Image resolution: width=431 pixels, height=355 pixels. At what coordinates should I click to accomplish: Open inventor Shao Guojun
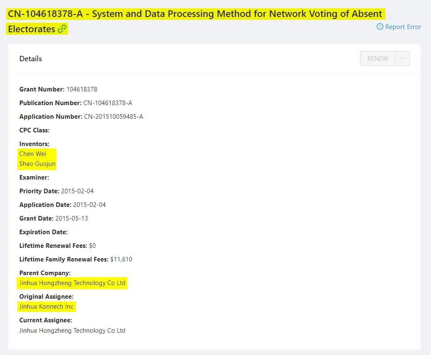click(37, 164)
